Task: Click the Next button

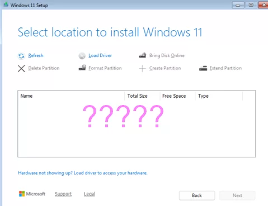Action: coord(237,195)
